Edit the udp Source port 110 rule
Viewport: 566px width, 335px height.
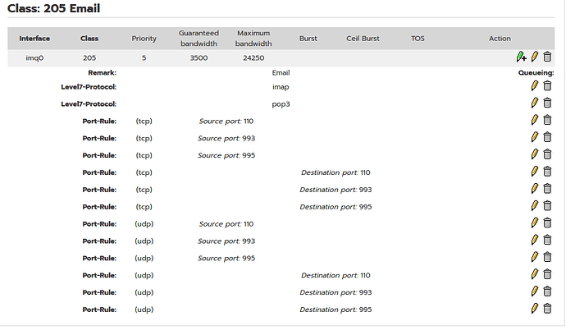[535, 223]
